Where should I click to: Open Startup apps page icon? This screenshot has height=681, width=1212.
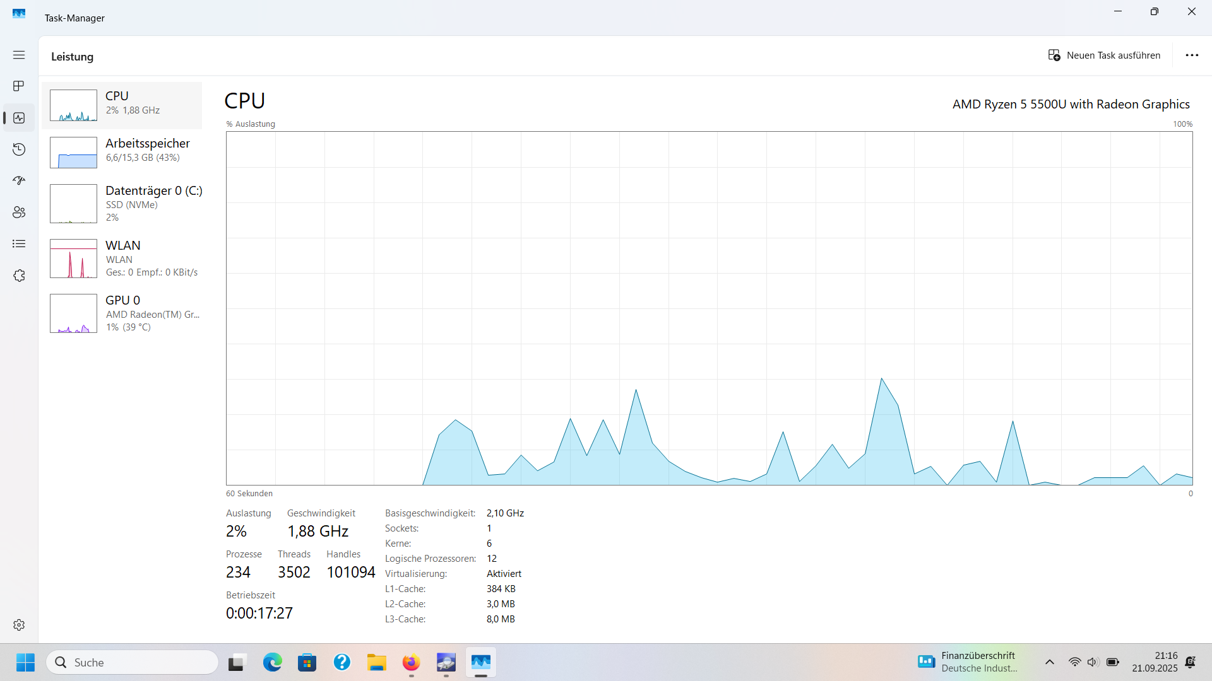[x=19, y=181]
